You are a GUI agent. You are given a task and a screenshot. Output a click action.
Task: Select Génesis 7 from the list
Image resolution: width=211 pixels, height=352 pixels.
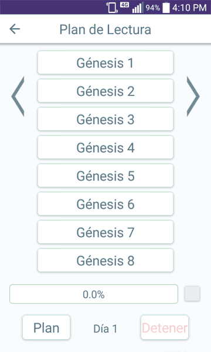105,233
